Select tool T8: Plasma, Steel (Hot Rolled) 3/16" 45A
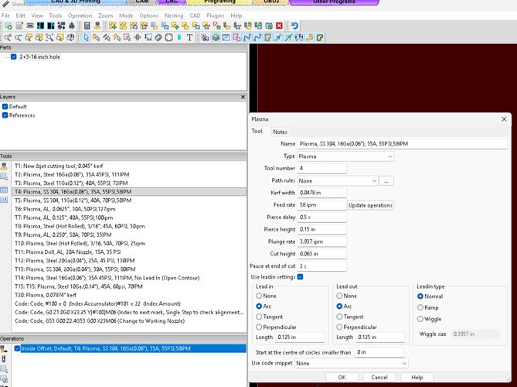This screenshot has width=517, height=387. pyautogui.click(x=129, y=226)
